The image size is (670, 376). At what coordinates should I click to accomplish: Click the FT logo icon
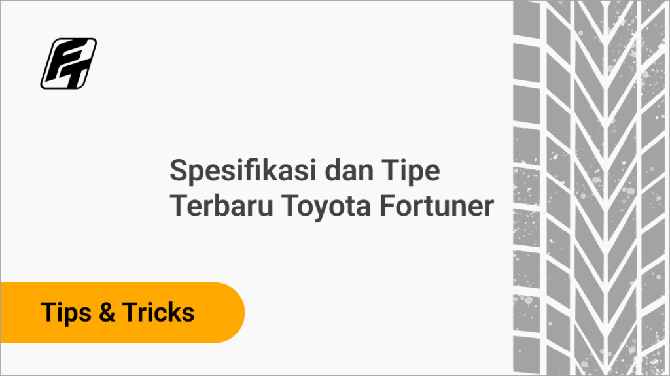tap(68, 63)
